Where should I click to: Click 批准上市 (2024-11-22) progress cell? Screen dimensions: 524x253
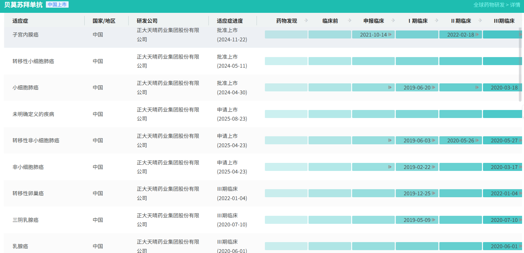coord(232,35)
